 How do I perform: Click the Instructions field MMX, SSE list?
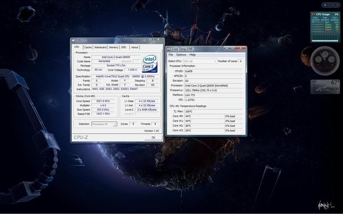click(125, 89)
